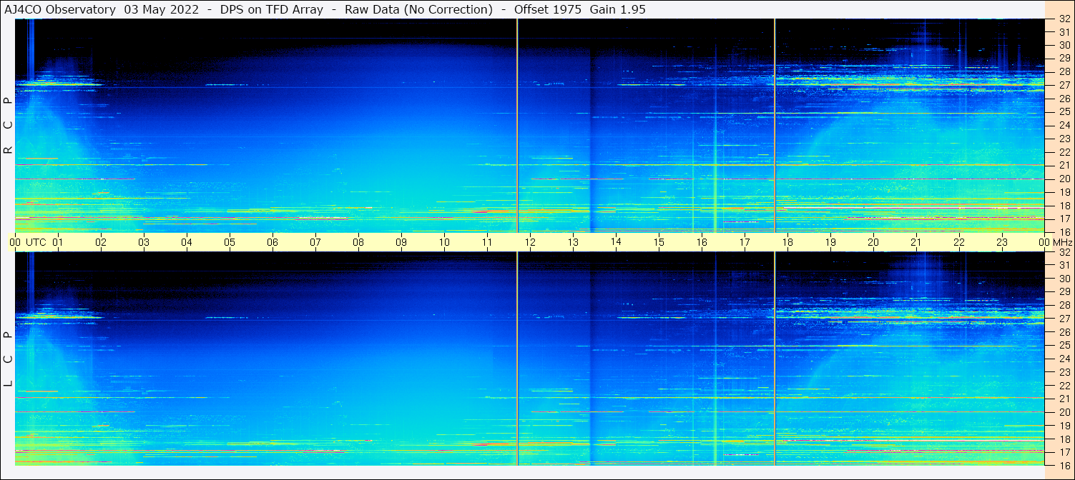Click the "07" hour tick label

pos(315,242)
